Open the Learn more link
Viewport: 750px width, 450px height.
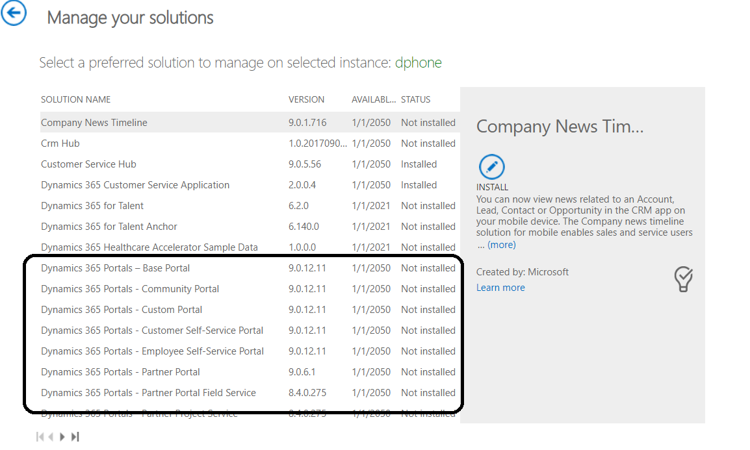click(x=500, y=288)
